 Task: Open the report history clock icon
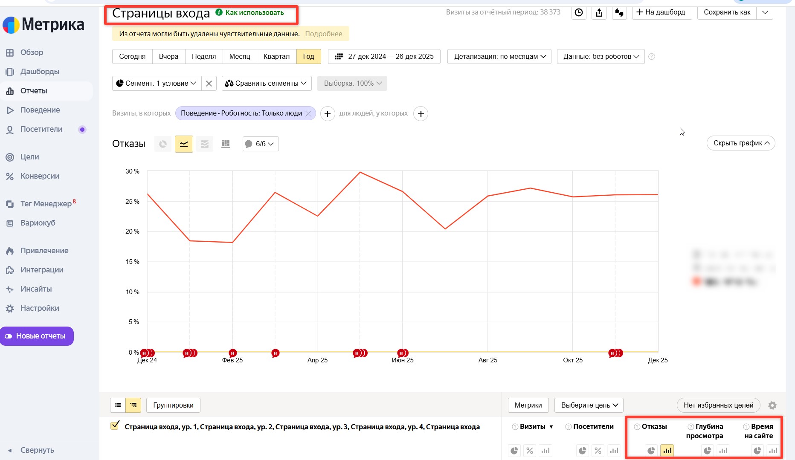tap(579, 12)
